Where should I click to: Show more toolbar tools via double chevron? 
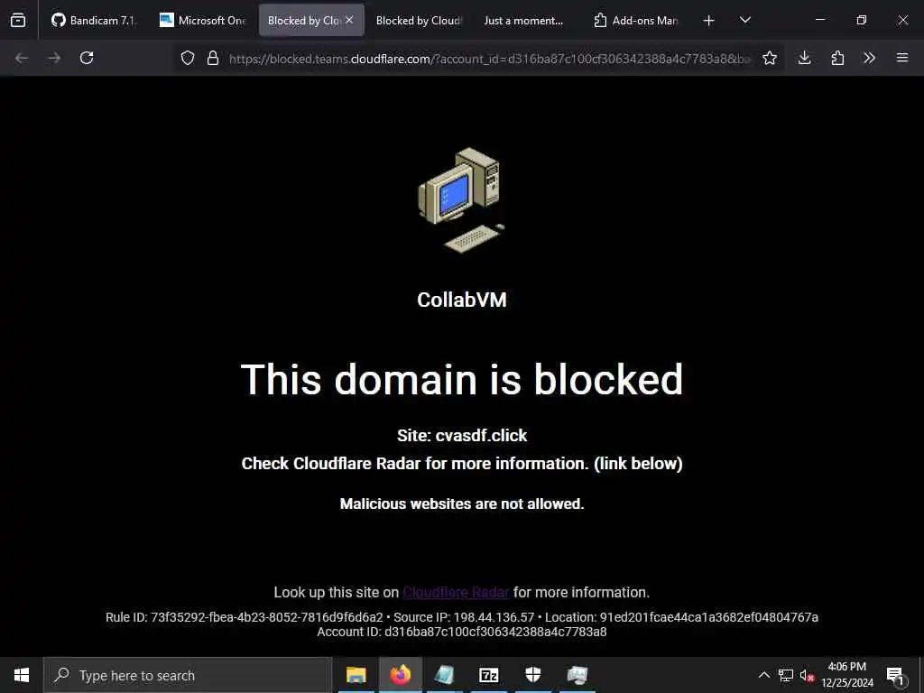pyautogui.click(x=869, y=58)
